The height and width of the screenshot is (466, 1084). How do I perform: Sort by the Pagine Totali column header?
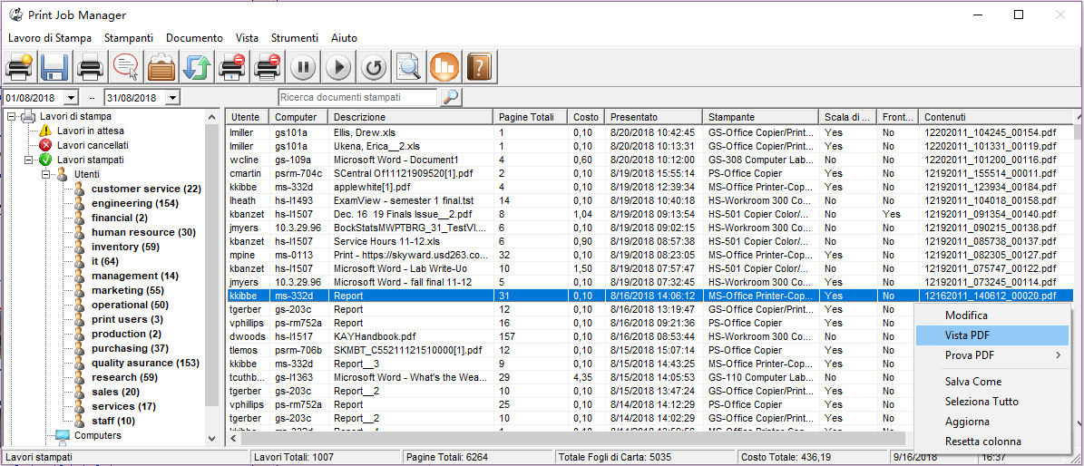click(530, 117)
